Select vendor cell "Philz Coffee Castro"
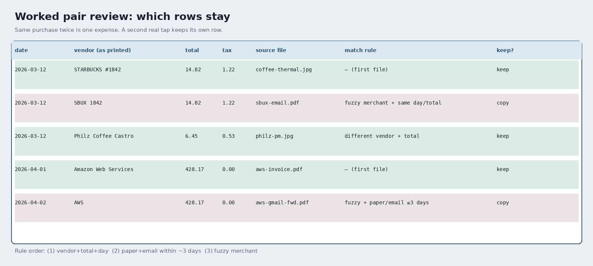 click(x=104, y=136)
